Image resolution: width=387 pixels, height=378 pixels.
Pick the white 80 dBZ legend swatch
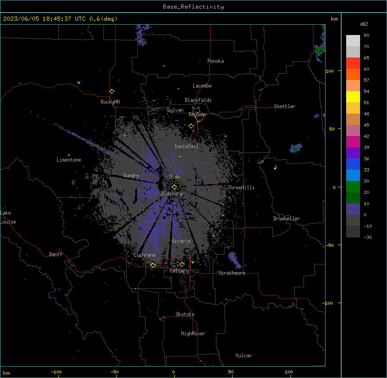click(x=353, y=41)
